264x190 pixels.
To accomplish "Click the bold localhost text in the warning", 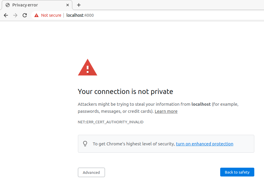I will pyautogui.click(x=201, y=104).
